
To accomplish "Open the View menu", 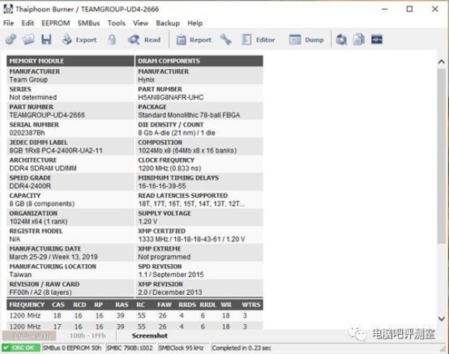I will 141,23.
